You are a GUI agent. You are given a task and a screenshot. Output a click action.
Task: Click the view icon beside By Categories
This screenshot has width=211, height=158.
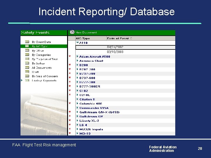coord(27,55)
